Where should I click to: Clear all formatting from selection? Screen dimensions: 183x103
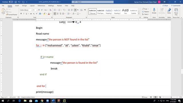(50, 10)
